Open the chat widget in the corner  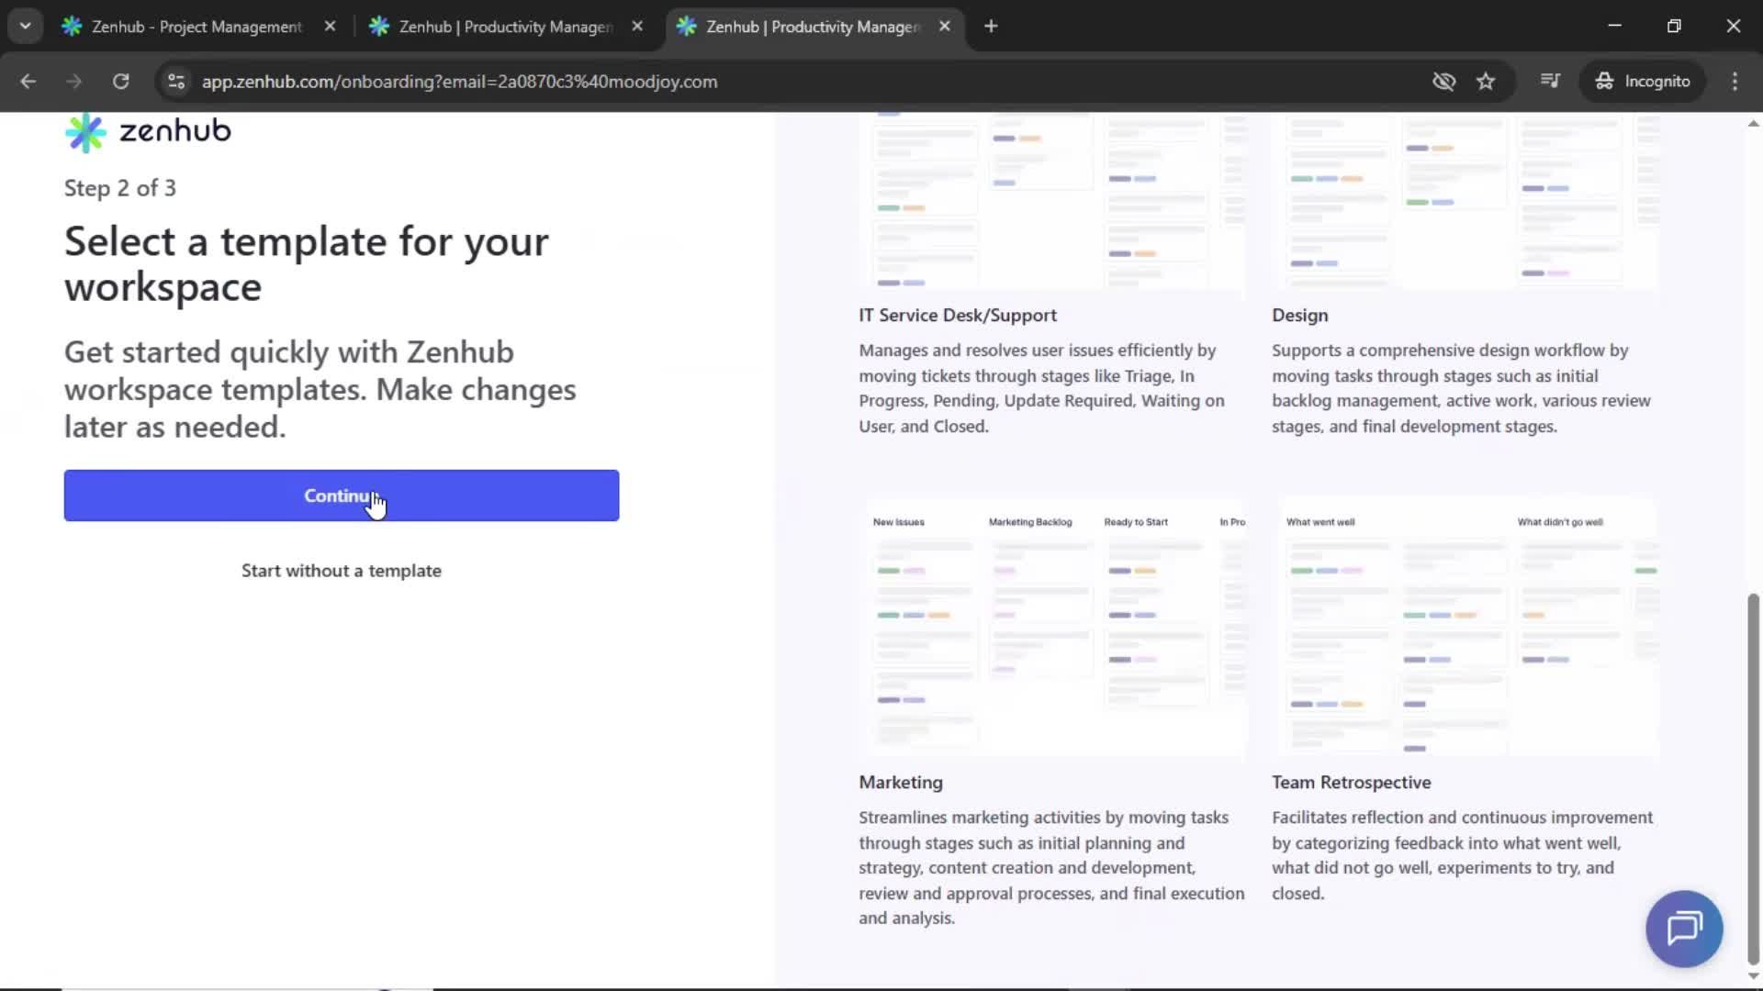1684,929
